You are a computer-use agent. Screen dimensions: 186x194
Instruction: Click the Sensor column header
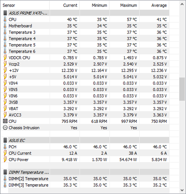coord(25,5)
